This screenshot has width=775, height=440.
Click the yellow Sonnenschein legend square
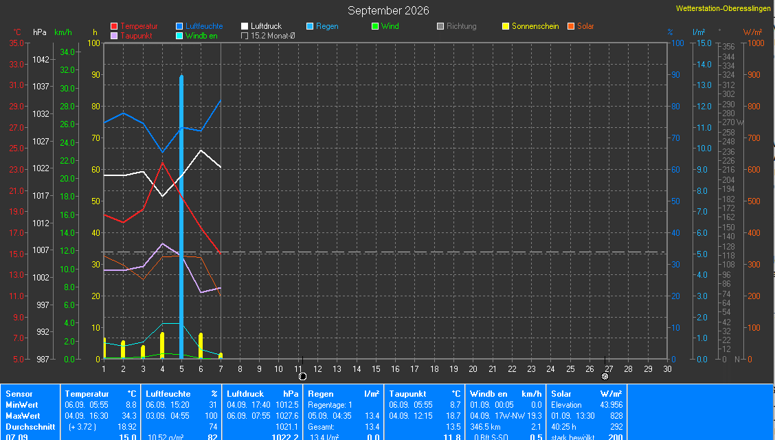click(506, 26)
